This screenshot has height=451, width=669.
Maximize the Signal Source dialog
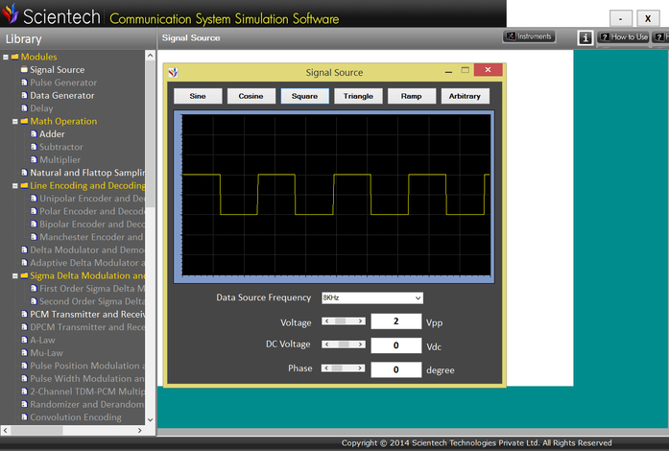(466, 70)
